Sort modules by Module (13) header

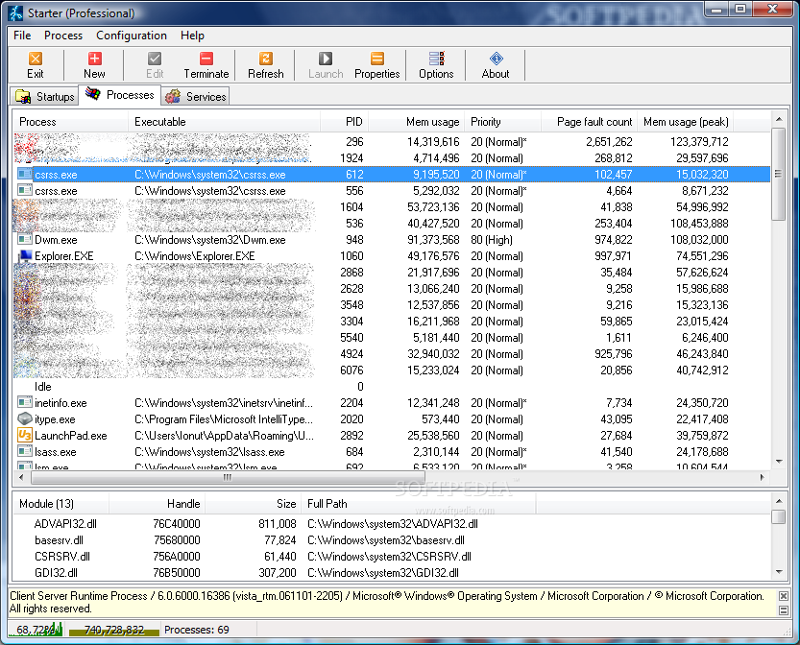point(61,504)
